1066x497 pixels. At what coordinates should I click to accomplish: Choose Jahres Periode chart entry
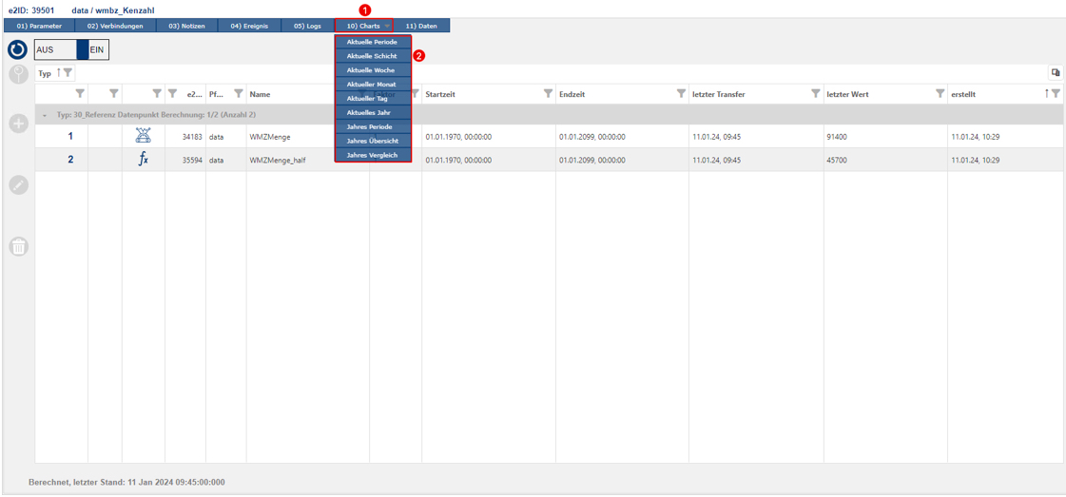click(x=373, y=127)
